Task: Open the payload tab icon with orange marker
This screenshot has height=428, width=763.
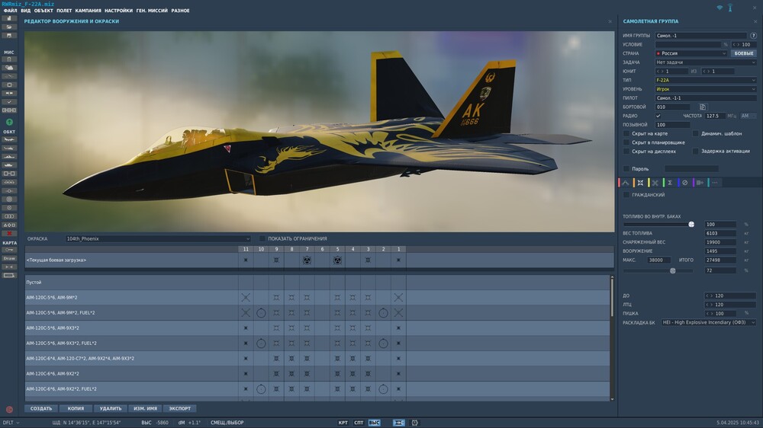Action: 640,183
